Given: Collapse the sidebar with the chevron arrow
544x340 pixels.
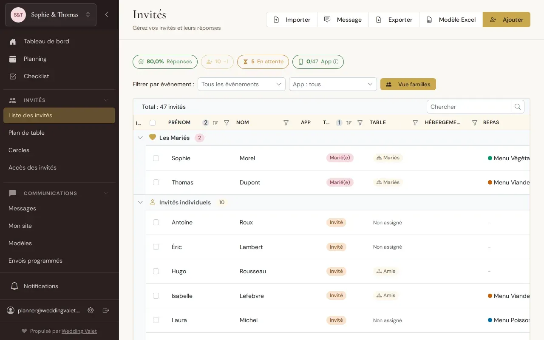Looking at the screenshot, I should (107, 14).
